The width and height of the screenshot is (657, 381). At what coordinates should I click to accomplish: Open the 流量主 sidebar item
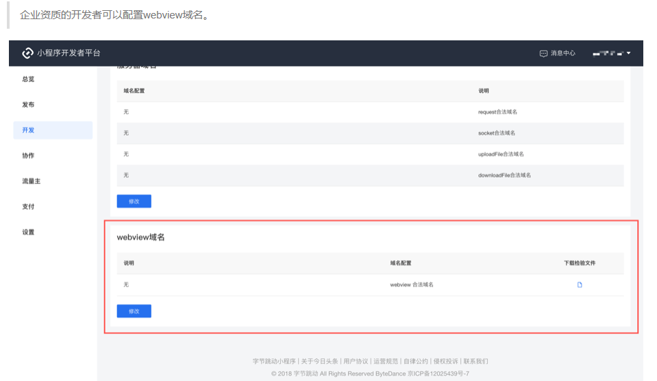click(32, 181)
